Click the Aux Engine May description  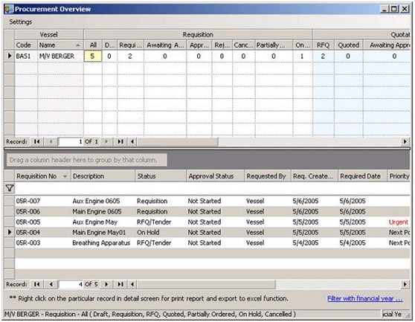(x=94, y=222)
